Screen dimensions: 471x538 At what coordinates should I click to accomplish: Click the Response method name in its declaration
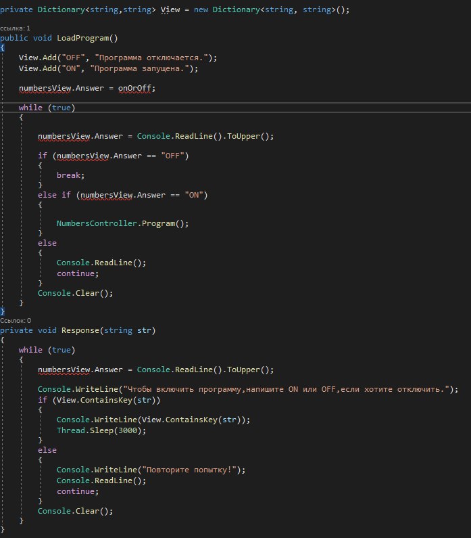pos(80,330)
